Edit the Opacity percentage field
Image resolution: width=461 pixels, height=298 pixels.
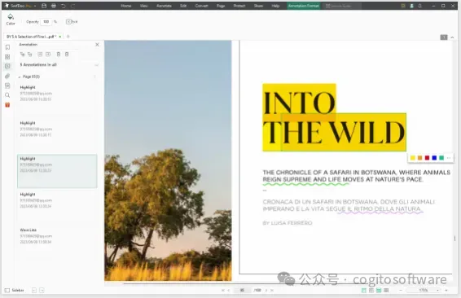[x=46, y=22]
